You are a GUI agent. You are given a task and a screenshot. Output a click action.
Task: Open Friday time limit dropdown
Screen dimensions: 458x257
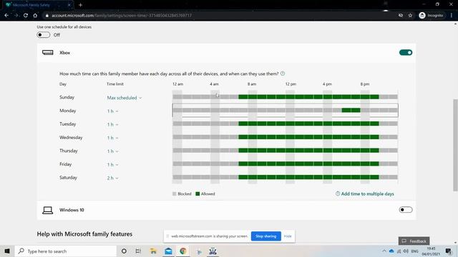pyautogui.click(x=112, y=165)
